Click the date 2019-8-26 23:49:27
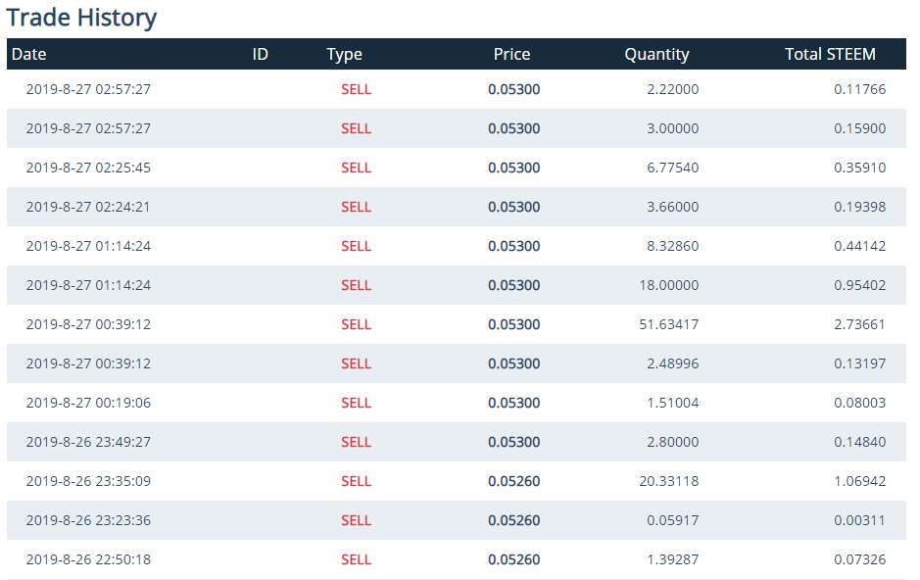 pyautogui.click(x=88, y=442)
